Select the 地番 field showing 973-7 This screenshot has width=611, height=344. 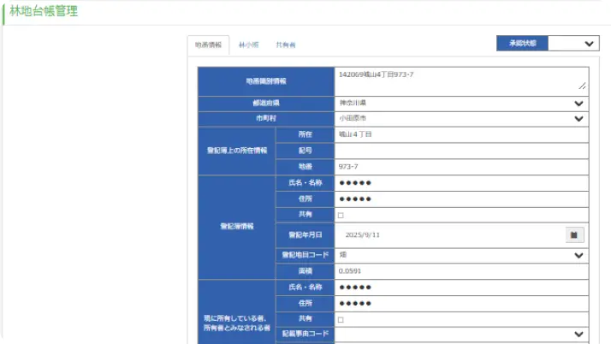click(460, 167)
